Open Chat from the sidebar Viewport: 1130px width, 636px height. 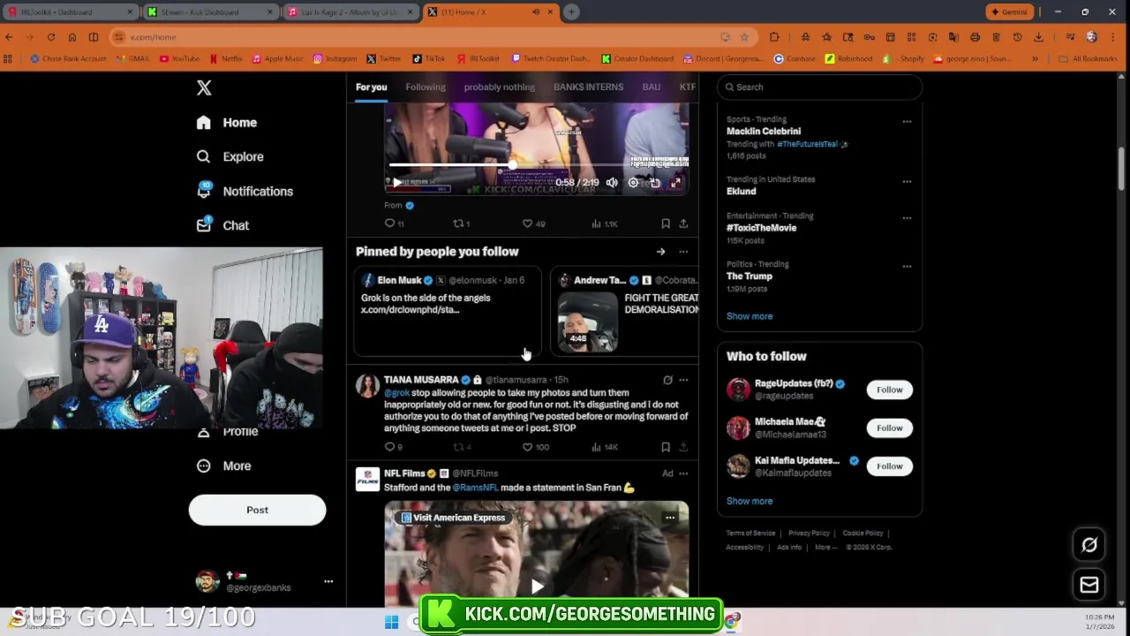tap(222, 225)
